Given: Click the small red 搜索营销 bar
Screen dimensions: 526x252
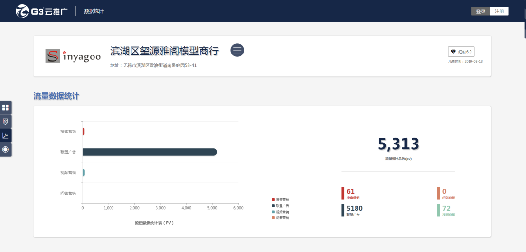Looking at the screenshot, I should (83, 131).
